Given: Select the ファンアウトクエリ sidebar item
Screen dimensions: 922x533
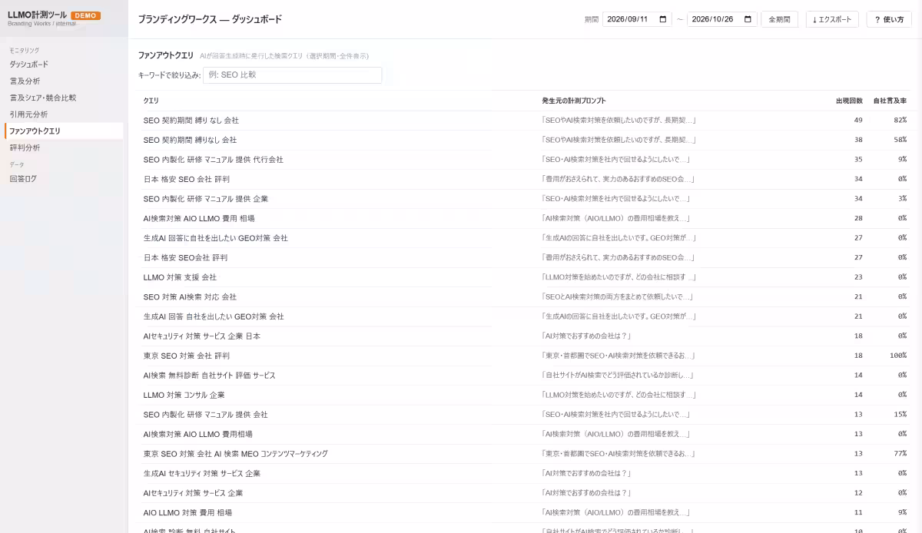Looking at the screenshot, I should coord(64,131).
